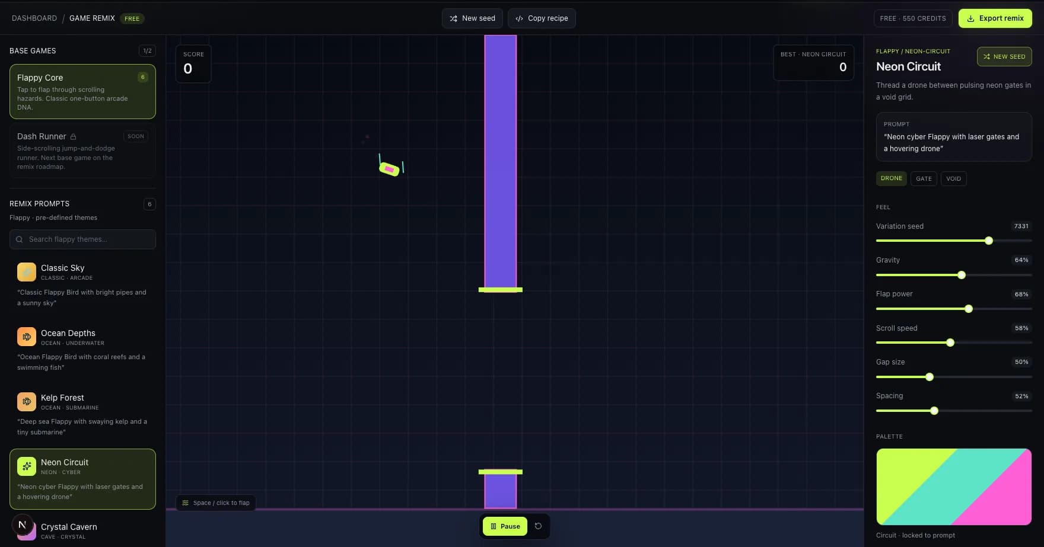
Task: Select the VOID tag
Action: click(953, 178)
